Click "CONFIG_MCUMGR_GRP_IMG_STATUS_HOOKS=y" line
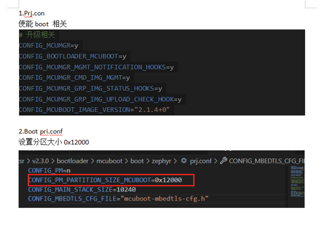 tap(90, 88)
